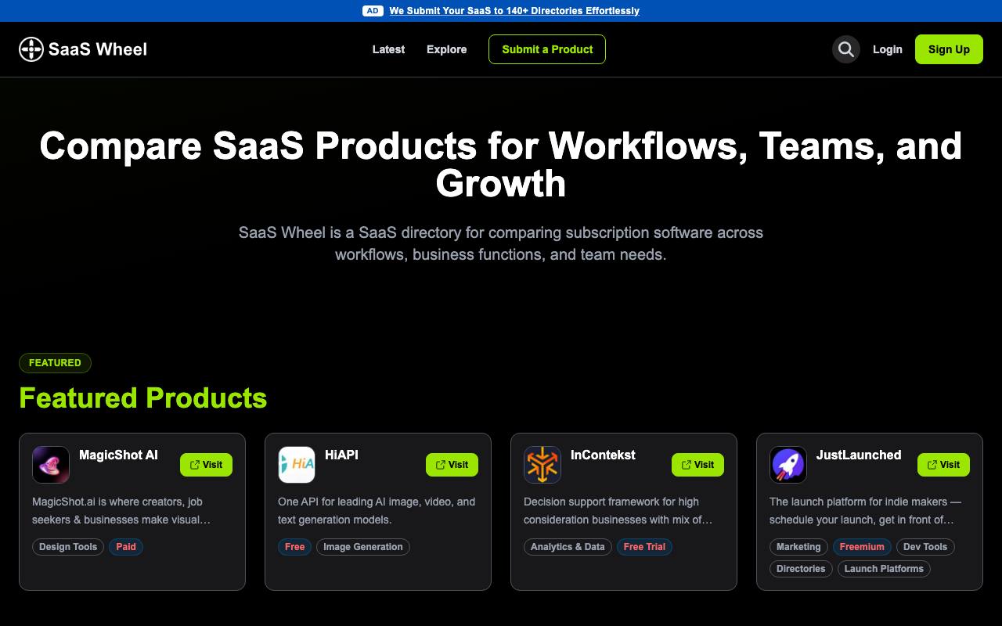The height and width of the screenshot is (626, 1002).
Task: Click the InContekst product logo
Action: pos(542,465)
